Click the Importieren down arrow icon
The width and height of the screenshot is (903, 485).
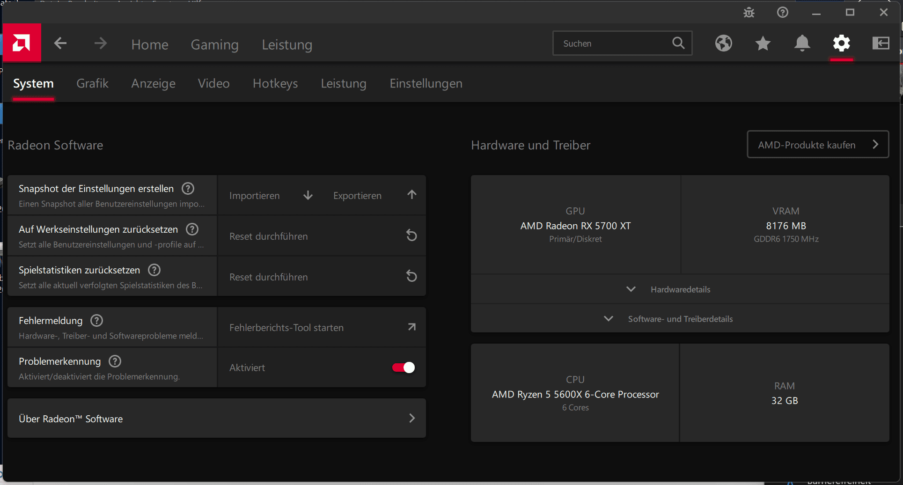point(308,195)
